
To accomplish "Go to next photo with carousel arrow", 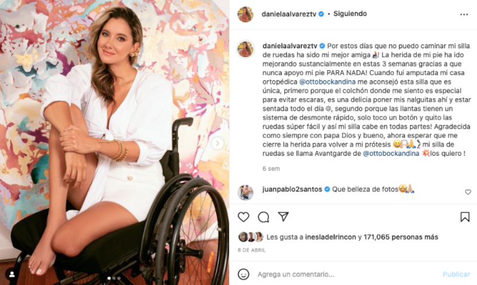I will [x=218, y=143].
